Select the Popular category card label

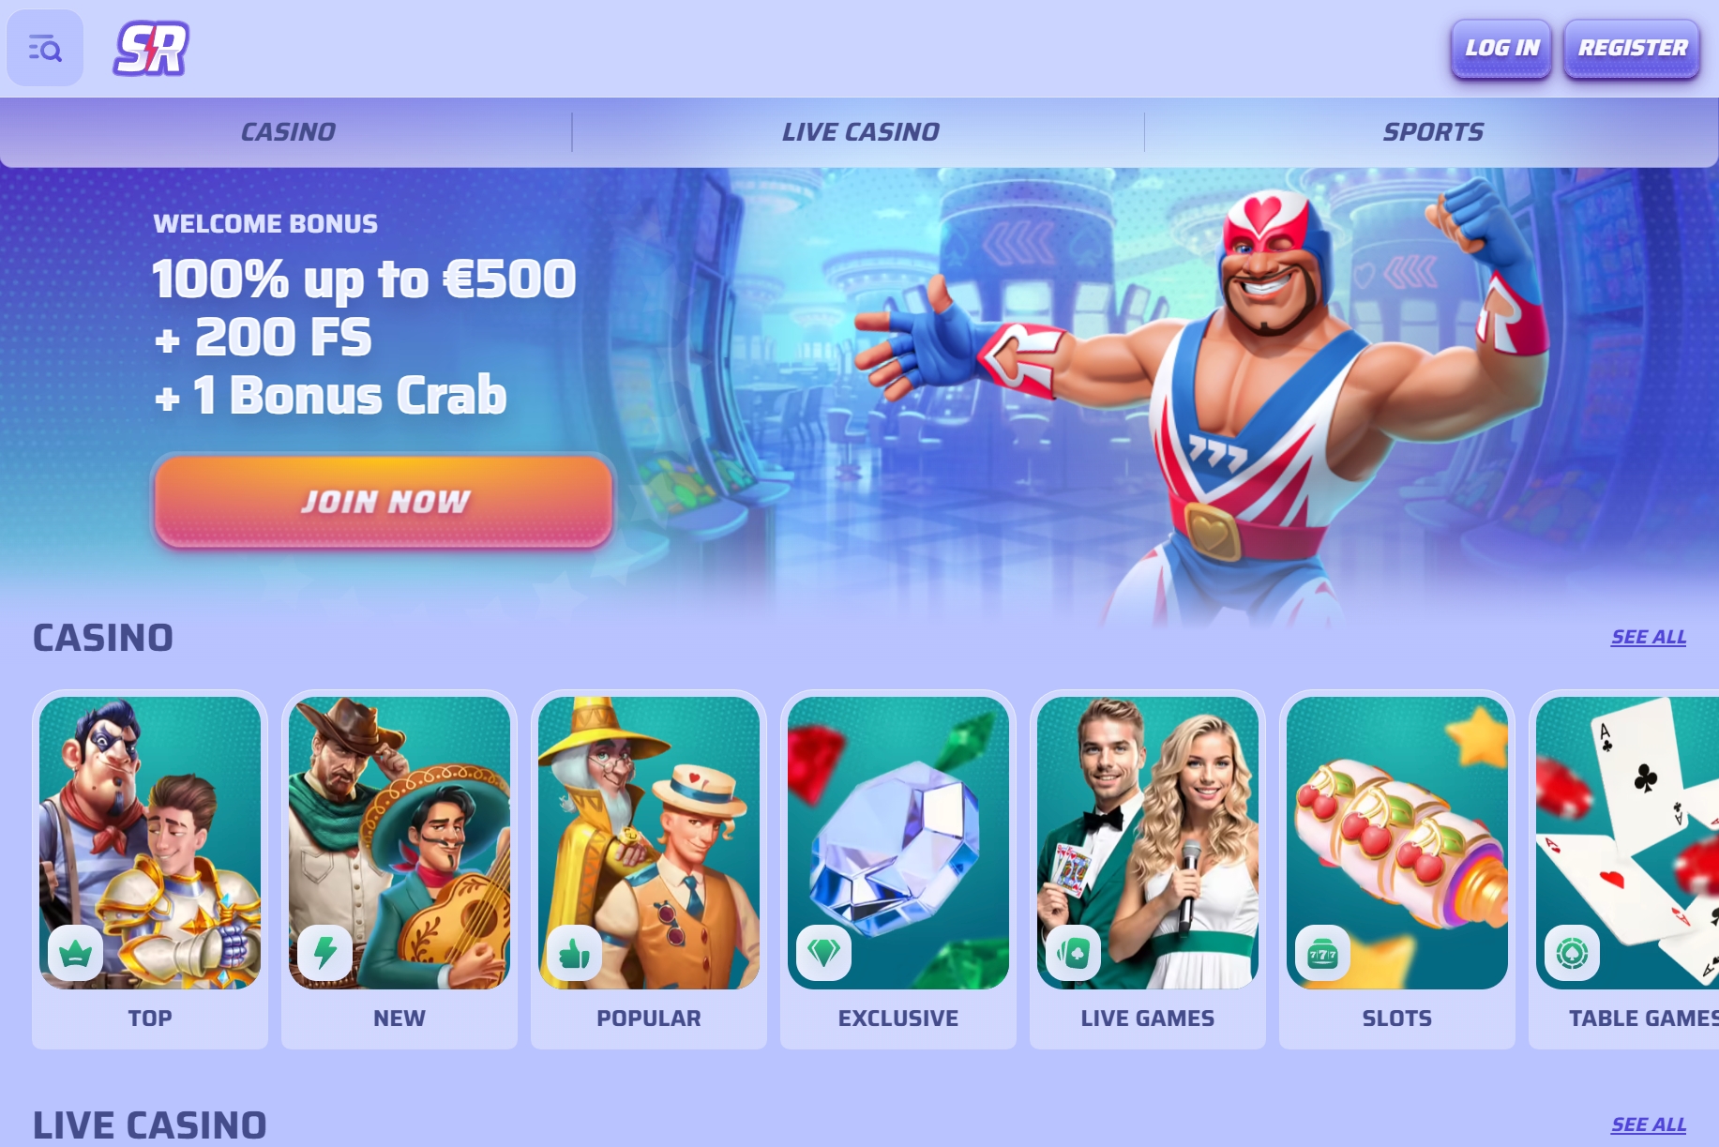(649, 1018)
